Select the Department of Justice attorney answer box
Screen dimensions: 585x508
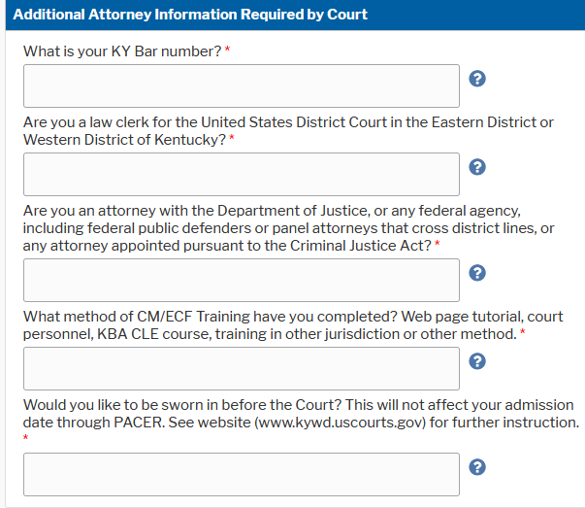coord(241,280)
